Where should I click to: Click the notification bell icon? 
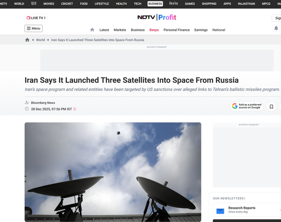pyautogui.click(x=276, y=29)
